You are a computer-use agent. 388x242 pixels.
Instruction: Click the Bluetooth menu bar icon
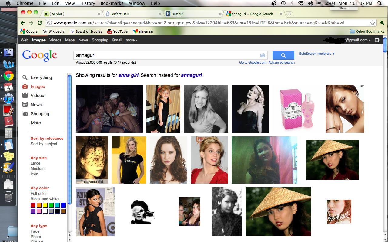point(292,3)
